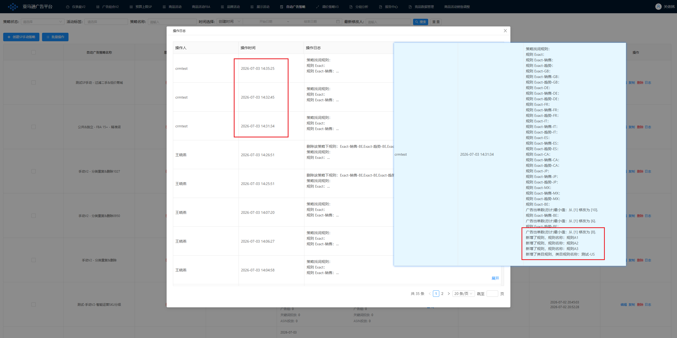The width and height of the screenshot is (677, 338).
Task: Check the 手动V2 - 分类重复&删除0950 row
Action: (x=34, y=216)
